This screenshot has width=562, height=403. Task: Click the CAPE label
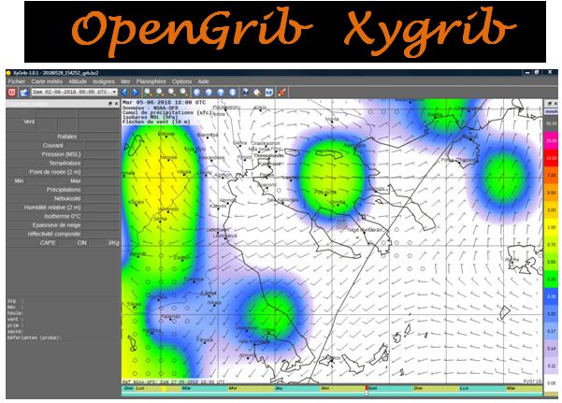click(48, 243)
